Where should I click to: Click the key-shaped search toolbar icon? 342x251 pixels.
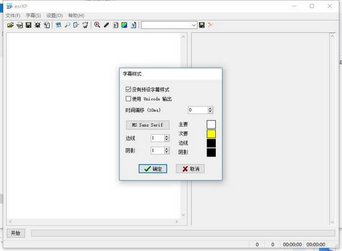(67, 25)
